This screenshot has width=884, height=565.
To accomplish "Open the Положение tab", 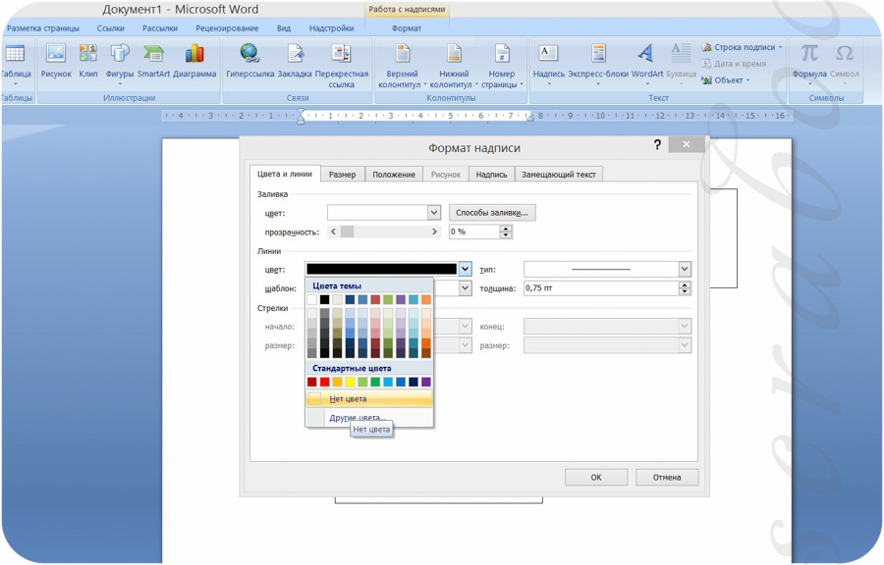I will 393,175.
